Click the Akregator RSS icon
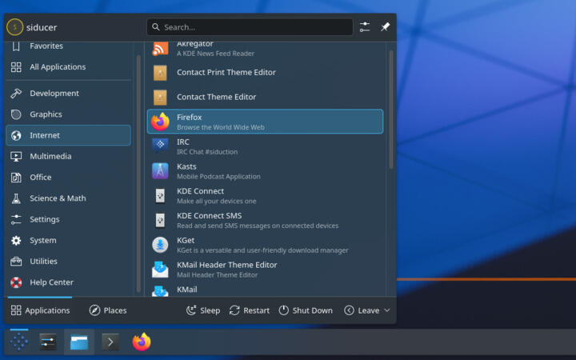This screenshot has width=576, height=360. [x=160, y=49]
